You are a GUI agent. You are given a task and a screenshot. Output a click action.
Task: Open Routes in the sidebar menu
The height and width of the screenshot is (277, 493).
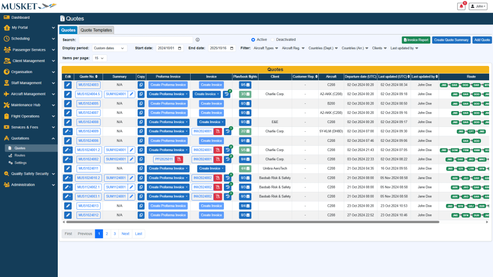[20, 155]
